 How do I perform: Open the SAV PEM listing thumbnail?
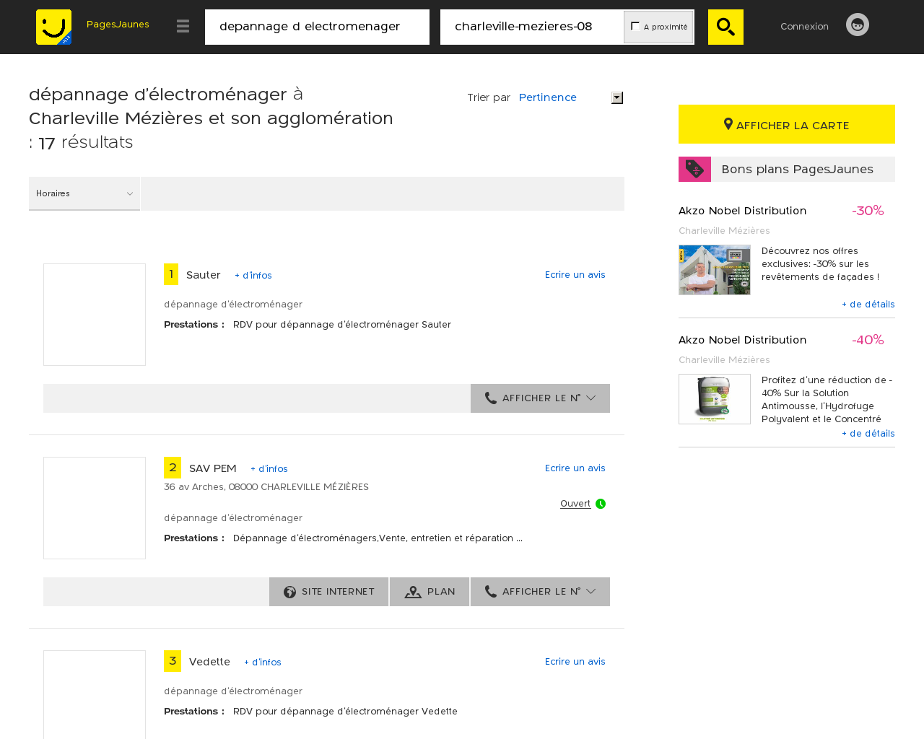click(95, 508)
